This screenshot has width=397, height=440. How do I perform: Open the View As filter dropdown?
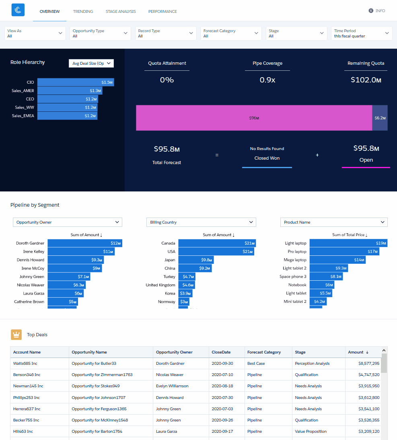pyautogui.click(x=35, y=33)
